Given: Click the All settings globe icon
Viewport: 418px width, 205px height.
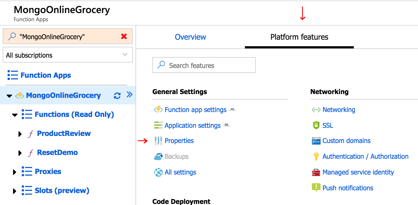Looking at the screenshot, I should (158, 172).
